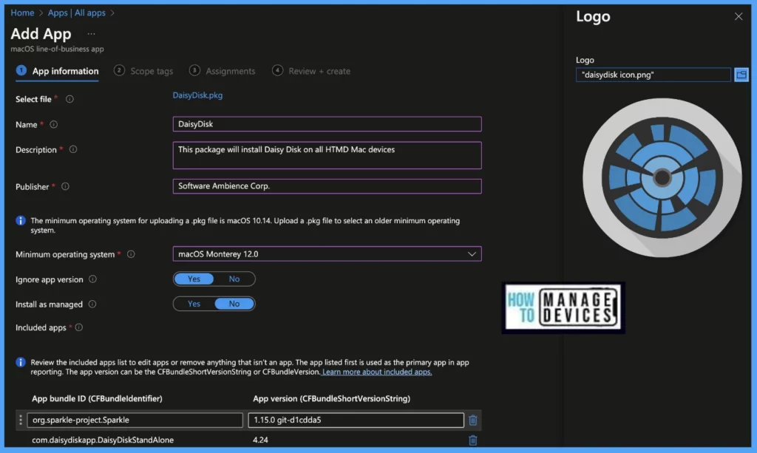Click the Description text area

pyautogui.click(x=327, y=155)
